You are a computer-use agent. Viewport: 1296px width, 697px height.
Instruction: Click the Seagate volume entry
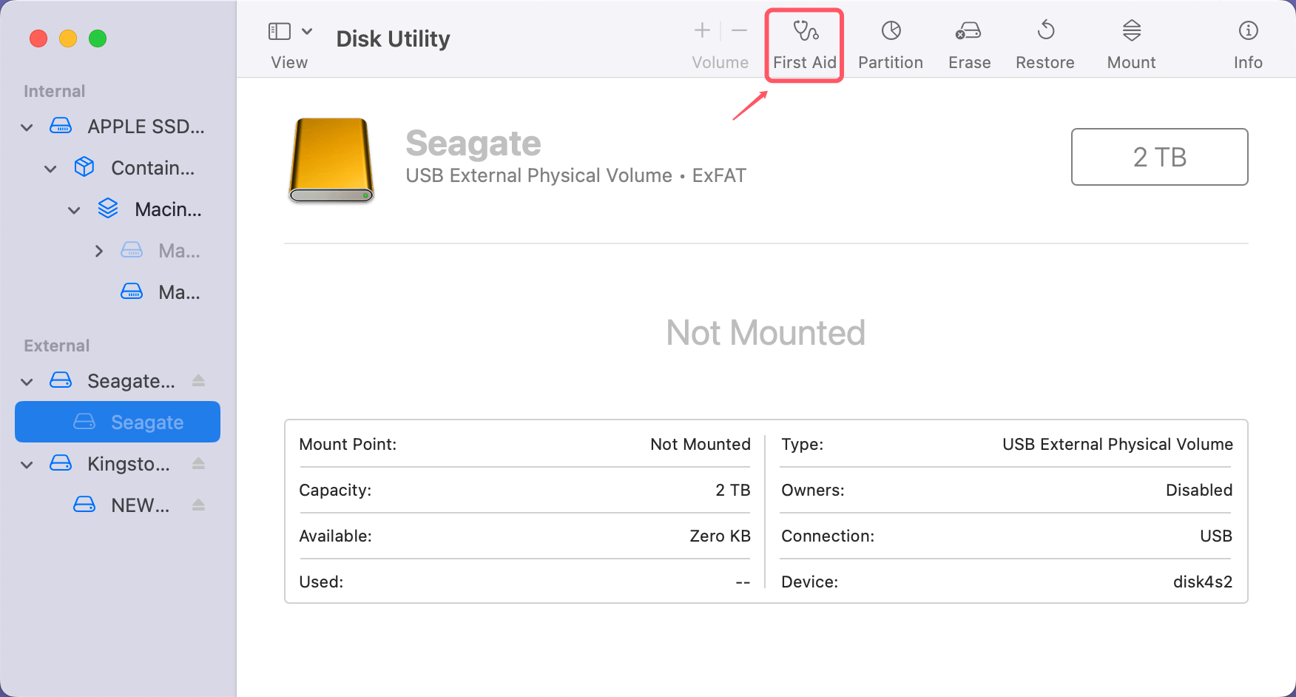point(146,422)
